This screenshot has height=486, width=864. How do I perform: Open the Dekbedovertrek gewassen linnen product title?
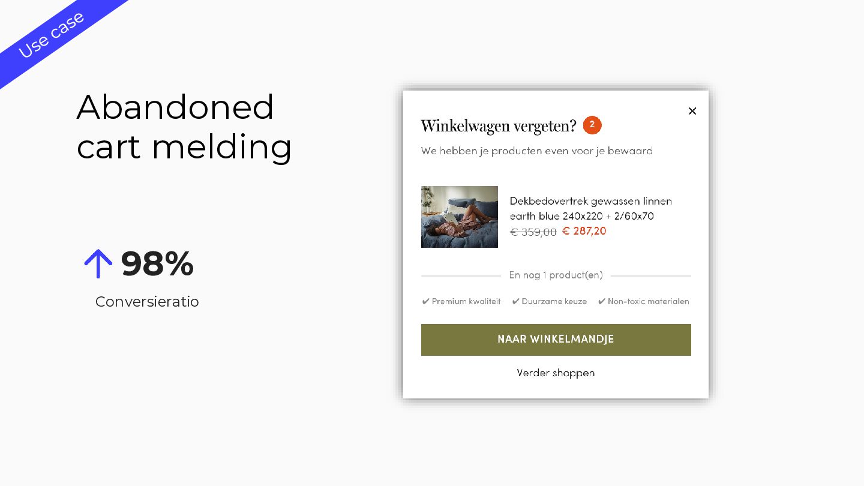coord(590,208)
